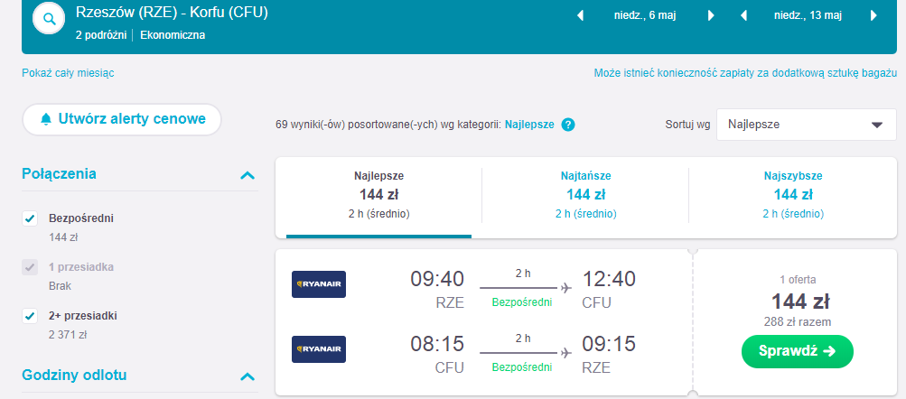Click the return flight Ryanair logo
Image resolution: width=906 pixels, height=399 pixels.
(319, 349)
